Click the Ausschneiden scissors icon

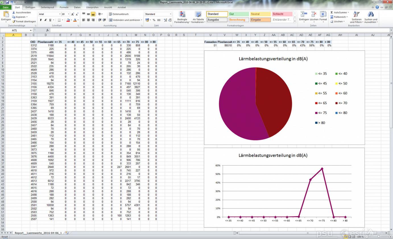pos(14,12)
